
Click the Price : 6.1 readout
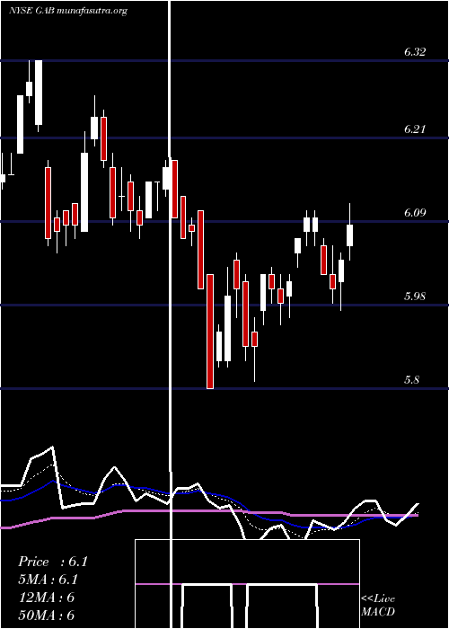coord(52,562)
